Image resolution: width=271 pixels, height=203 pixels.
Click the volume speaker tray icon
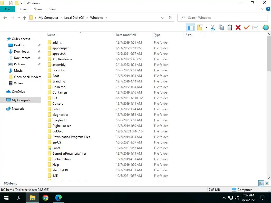pos(237,198)
